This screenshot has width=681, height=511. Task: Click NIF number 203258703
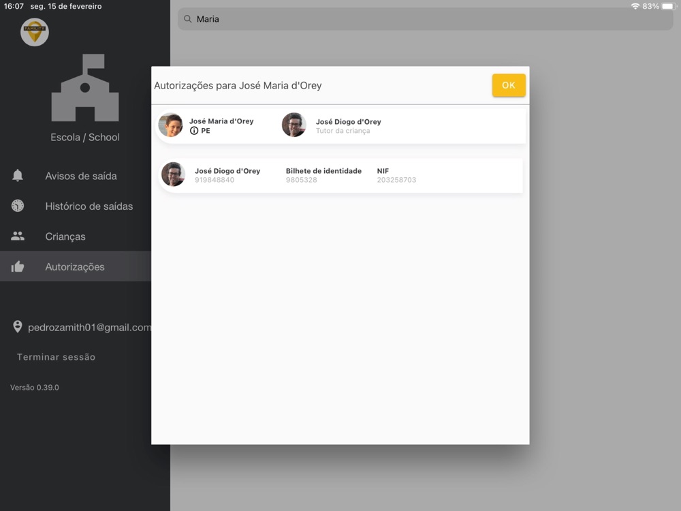[396, 180]
